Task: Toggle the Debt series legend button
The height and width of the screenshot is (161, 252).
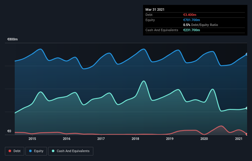Action: coord(14,151)
